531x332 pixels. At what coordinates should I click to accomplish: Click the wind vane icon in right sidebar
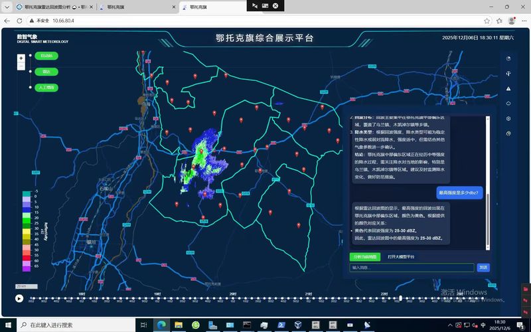(508, 74)
